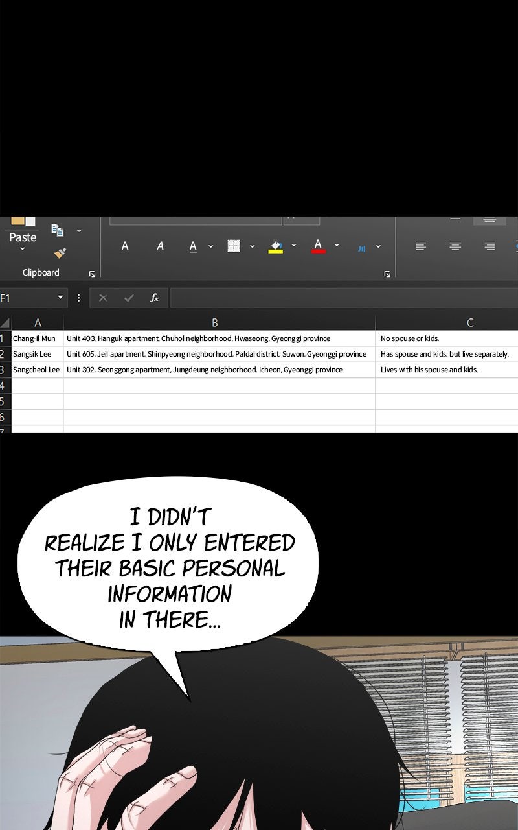518x830 pixels.
Task: Apply yellow fill color
Action: pos(276,246)
